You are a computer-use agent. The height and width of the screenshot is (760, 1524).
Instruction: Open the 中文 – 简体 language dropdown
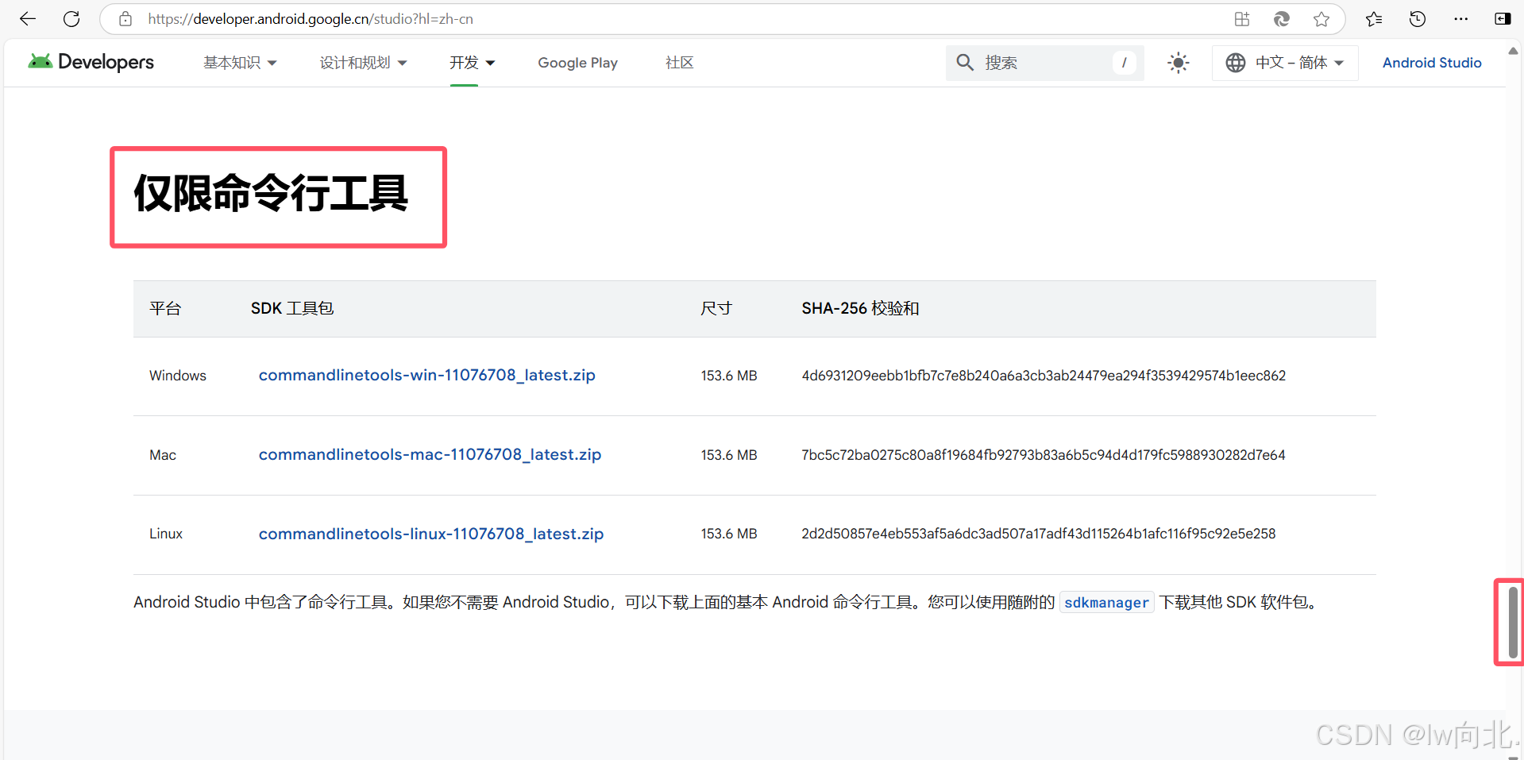point(1285,63)
